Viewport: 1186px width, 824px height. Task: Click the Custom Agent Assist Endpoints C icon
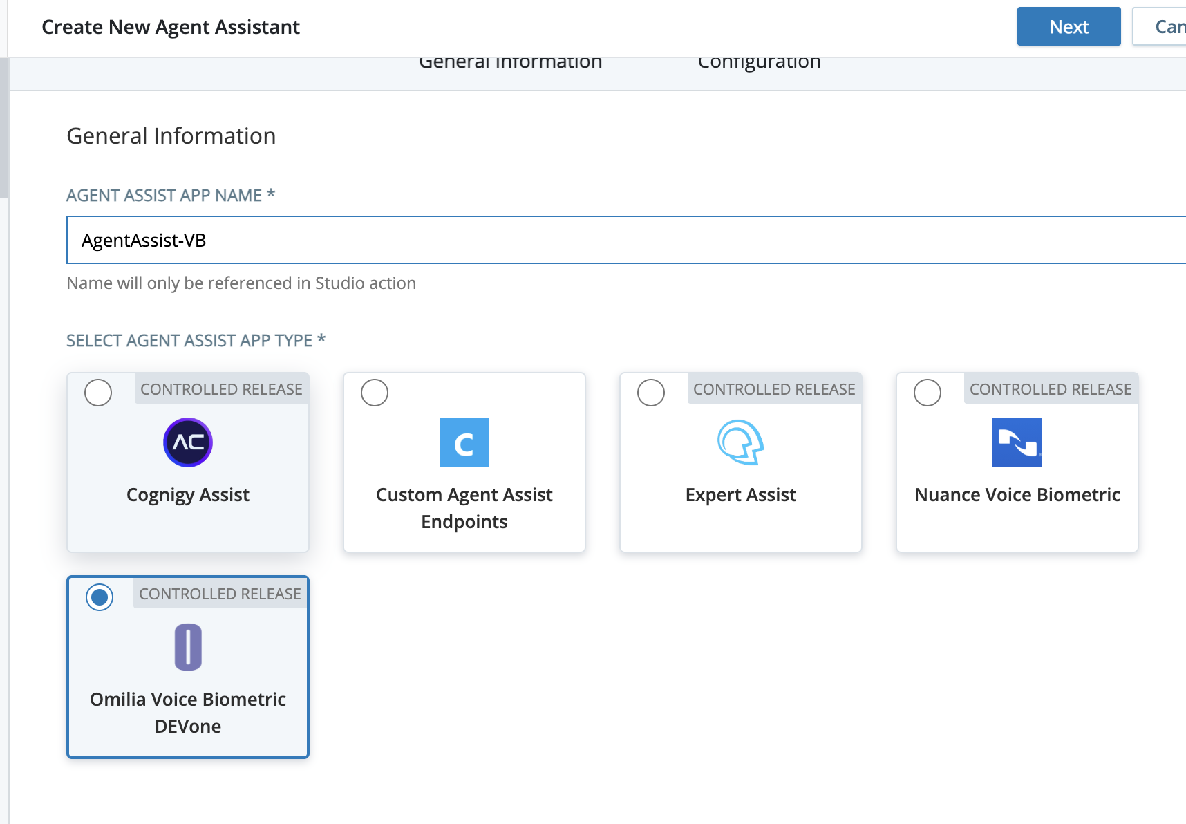tap(464, 442)
